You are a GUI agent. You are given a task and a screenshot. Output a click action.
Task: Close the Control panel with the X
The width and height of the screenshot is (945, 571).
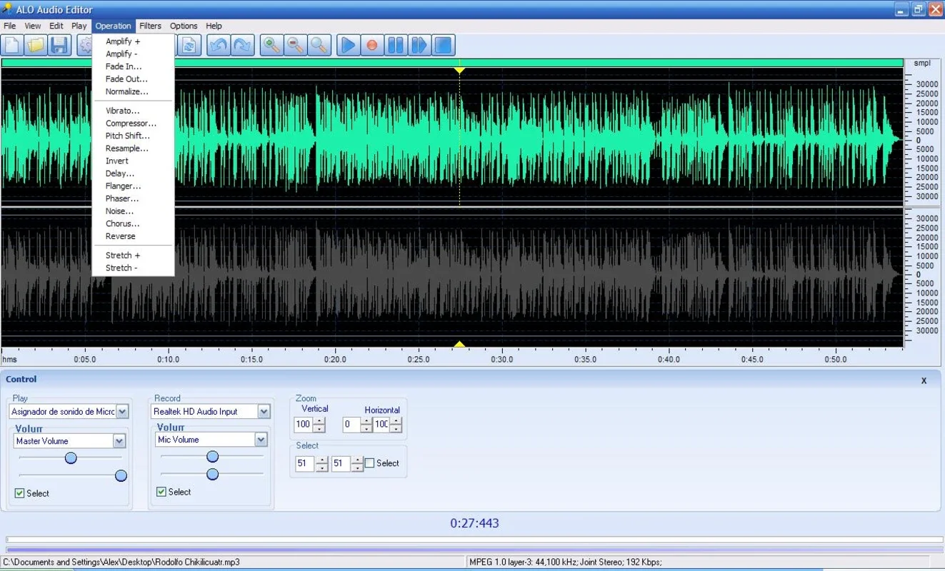[924, 380]
